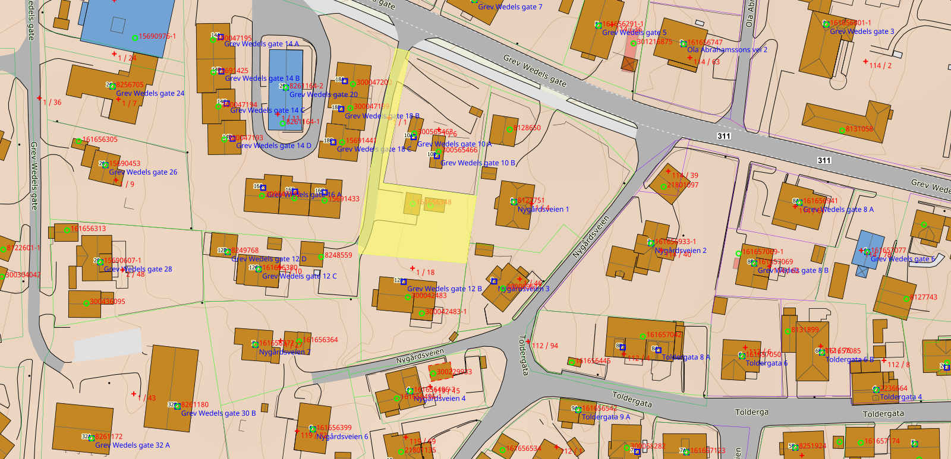Click the green marker next to 161656305
The image size is (951, 459).
pyautogui.click(x=78, y=141)
